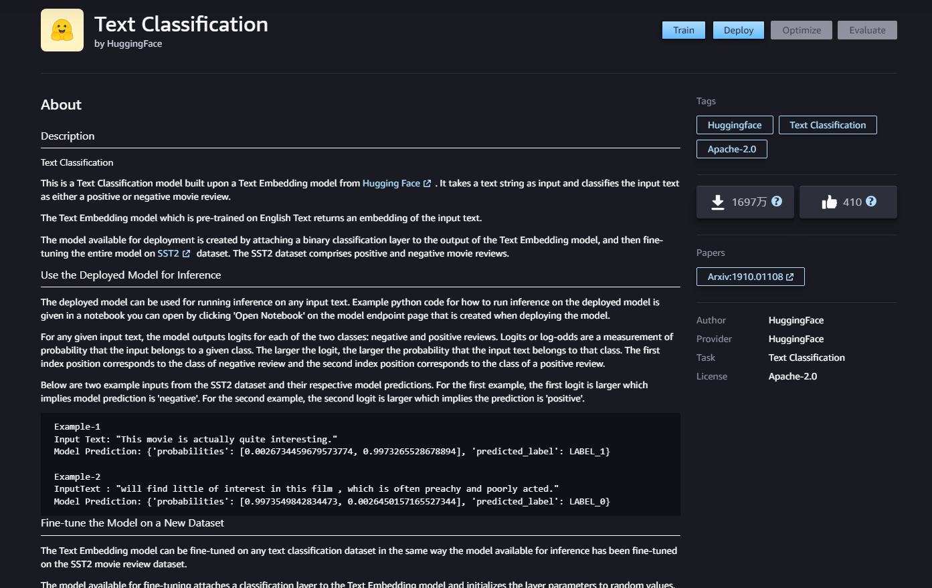932x588 pixels.
Task: Click external link icon on Arxiv paper
Action: (790, 277)
